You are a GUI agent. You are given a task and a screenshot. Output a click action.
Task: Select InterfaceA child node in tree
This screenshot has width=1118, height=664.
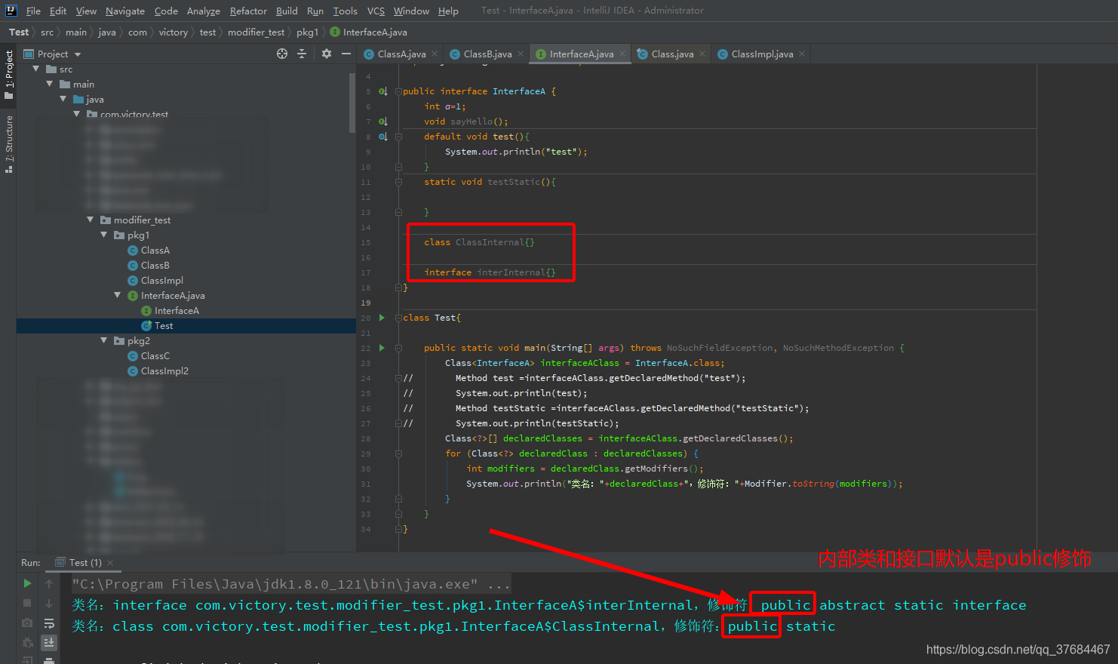pos(170,311)
